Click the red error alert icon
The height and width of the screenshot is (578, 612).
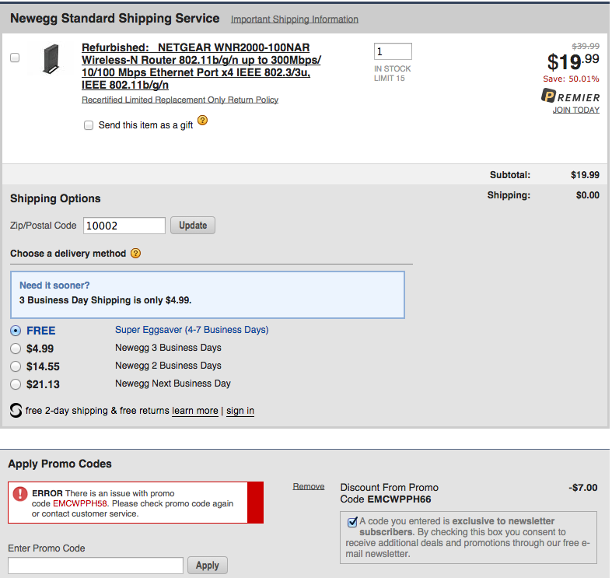point(19,494)
